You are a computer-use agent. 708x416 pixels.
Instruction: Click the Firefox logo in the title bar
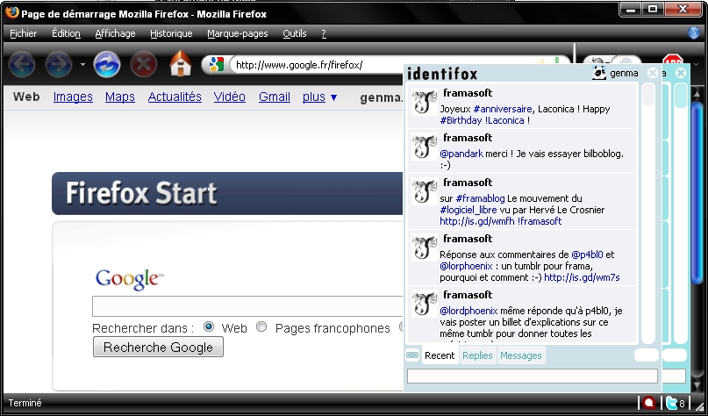click(11, 12)
